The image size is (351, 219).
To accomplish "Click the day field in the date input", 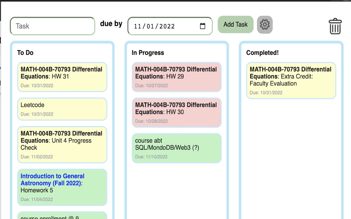I will tap(150, 26).
